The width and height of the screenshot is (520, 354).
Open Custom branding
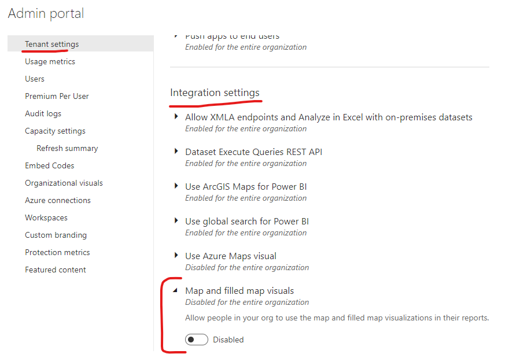point(56,235)
